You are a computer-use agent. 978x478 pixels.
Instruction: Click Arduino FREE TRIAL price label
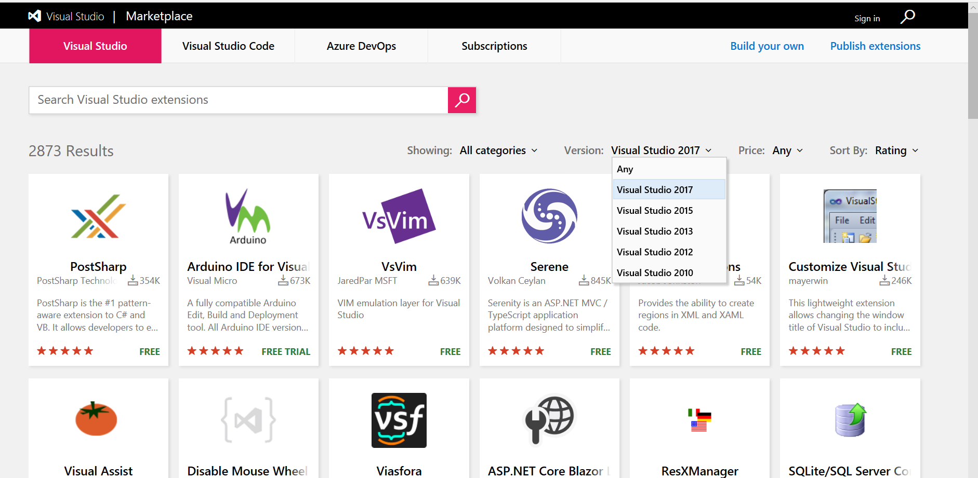click(x=286, y=351)
